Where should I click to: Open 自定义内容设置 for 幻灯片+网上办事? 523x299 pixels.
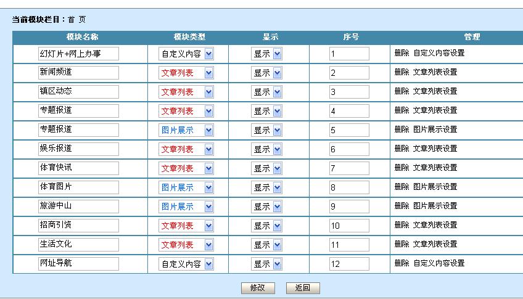pos(439,53)
